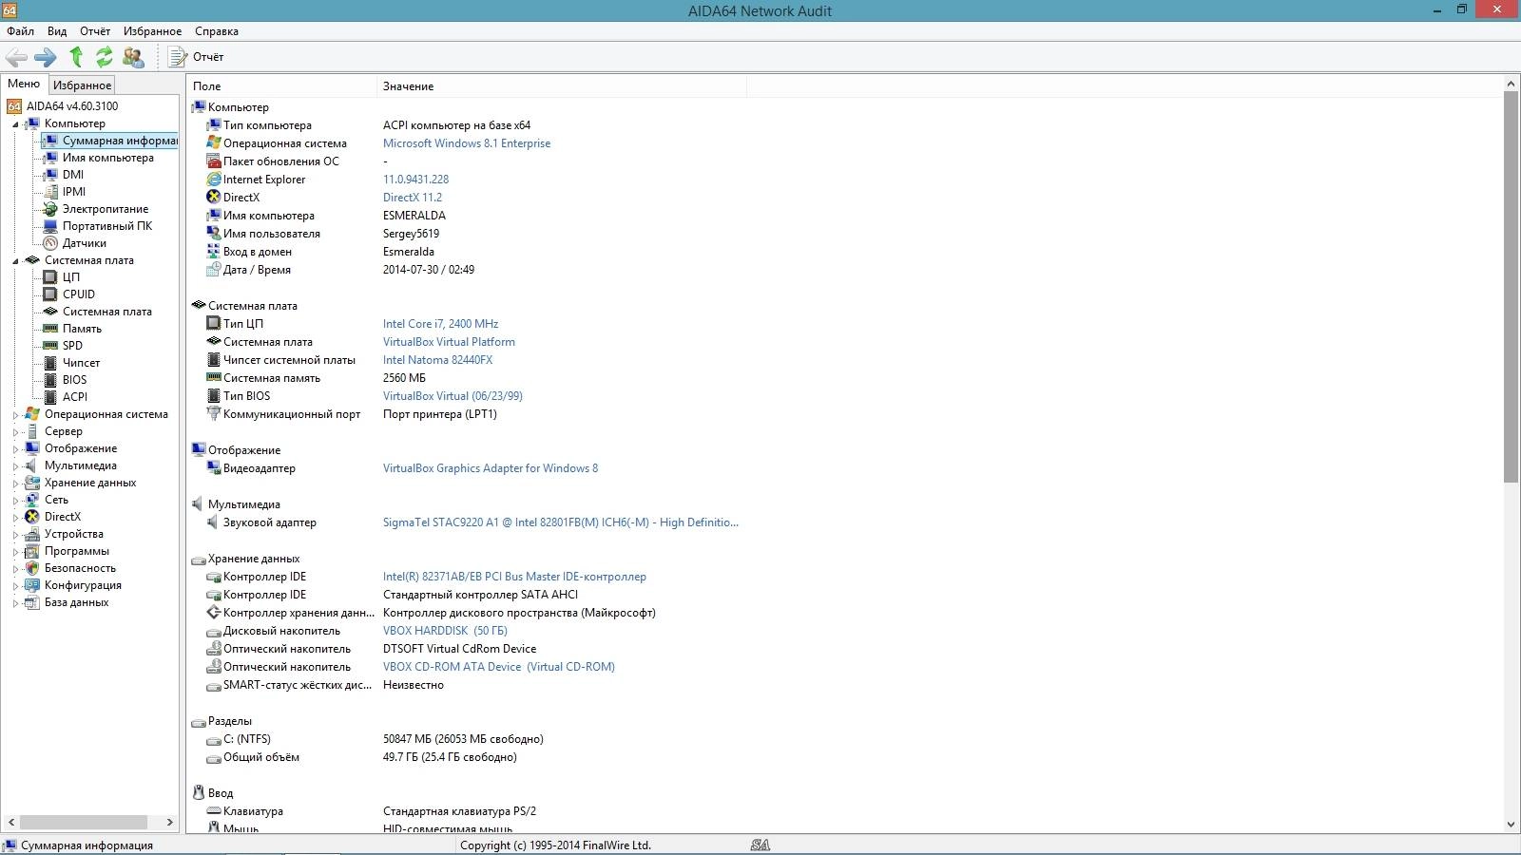Open the Вид menu
Screen dimensions: 1521x855
(57, 31)
